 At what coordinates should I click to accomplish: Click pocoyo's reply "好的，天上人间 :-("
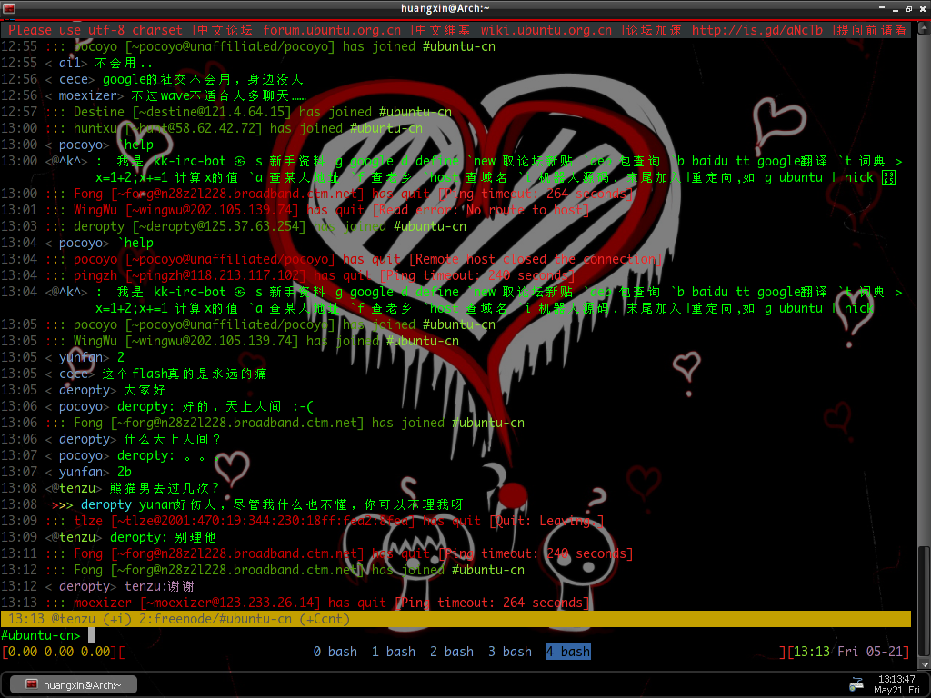point(247,406)
